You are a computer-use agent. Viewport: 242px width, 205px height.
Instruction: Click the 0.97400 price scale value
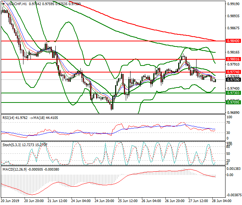[233, 89]
